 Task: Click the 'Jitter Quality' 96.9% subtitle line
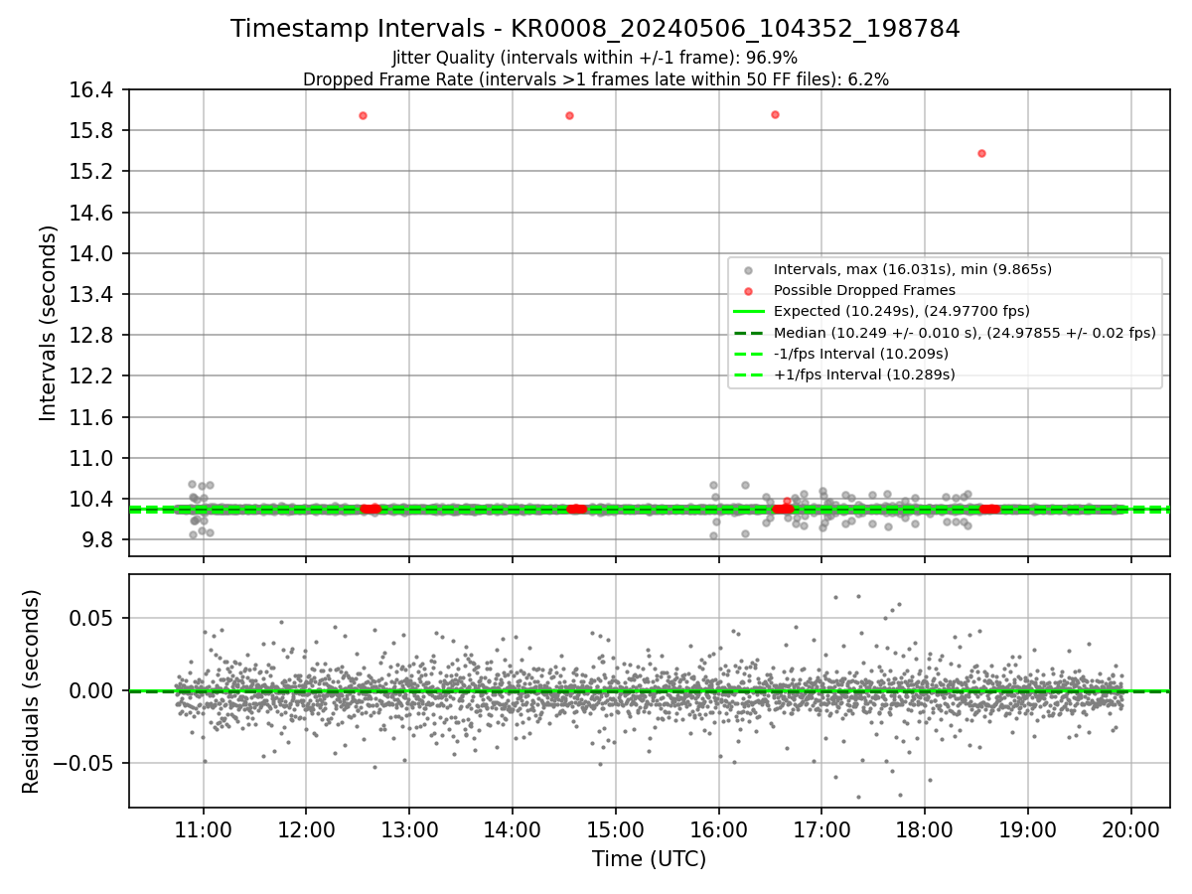pos(595,58)
